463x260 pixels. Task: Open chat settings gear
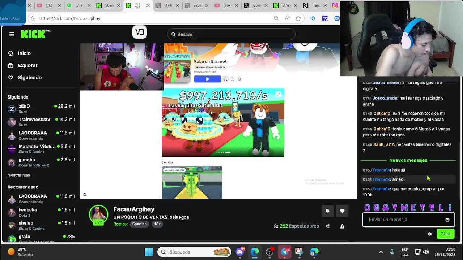click(x=430, y=234)
